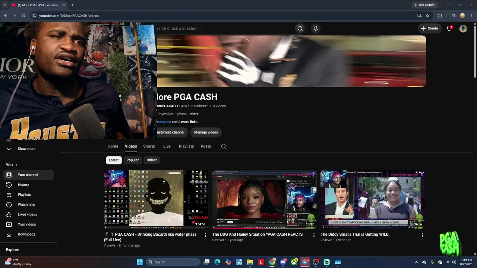Expand the channel description with ...more
Viewport: 477px width, 268px height.
193,114
